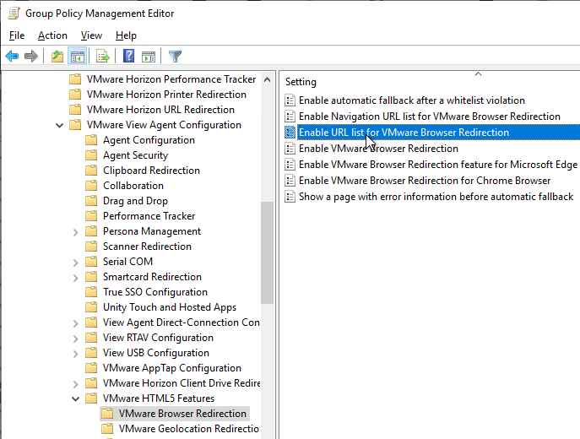
Task: Select Enable URL list for VMware Browser Redirection
Action: pos(404,132)
